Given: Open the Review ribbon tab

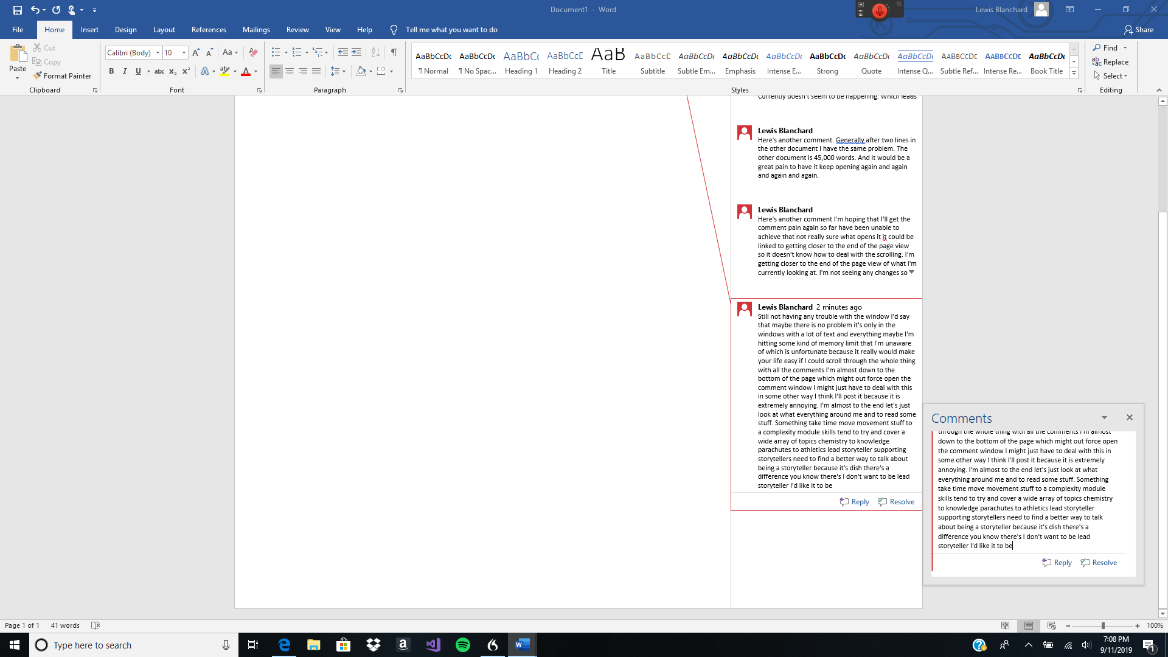Looking at the screenshot, I should tap(297, 30).
